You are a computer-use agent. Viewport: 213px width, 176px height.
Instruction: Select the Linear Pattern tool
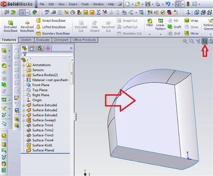pos(160,24)
